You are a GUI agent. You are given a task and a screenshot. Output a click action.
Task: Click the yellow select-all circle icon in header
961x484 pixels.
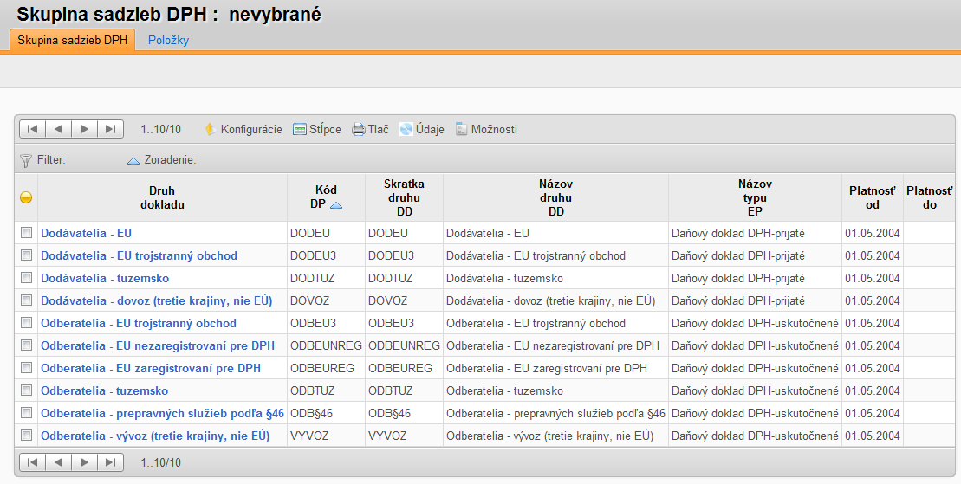(26, 197)
